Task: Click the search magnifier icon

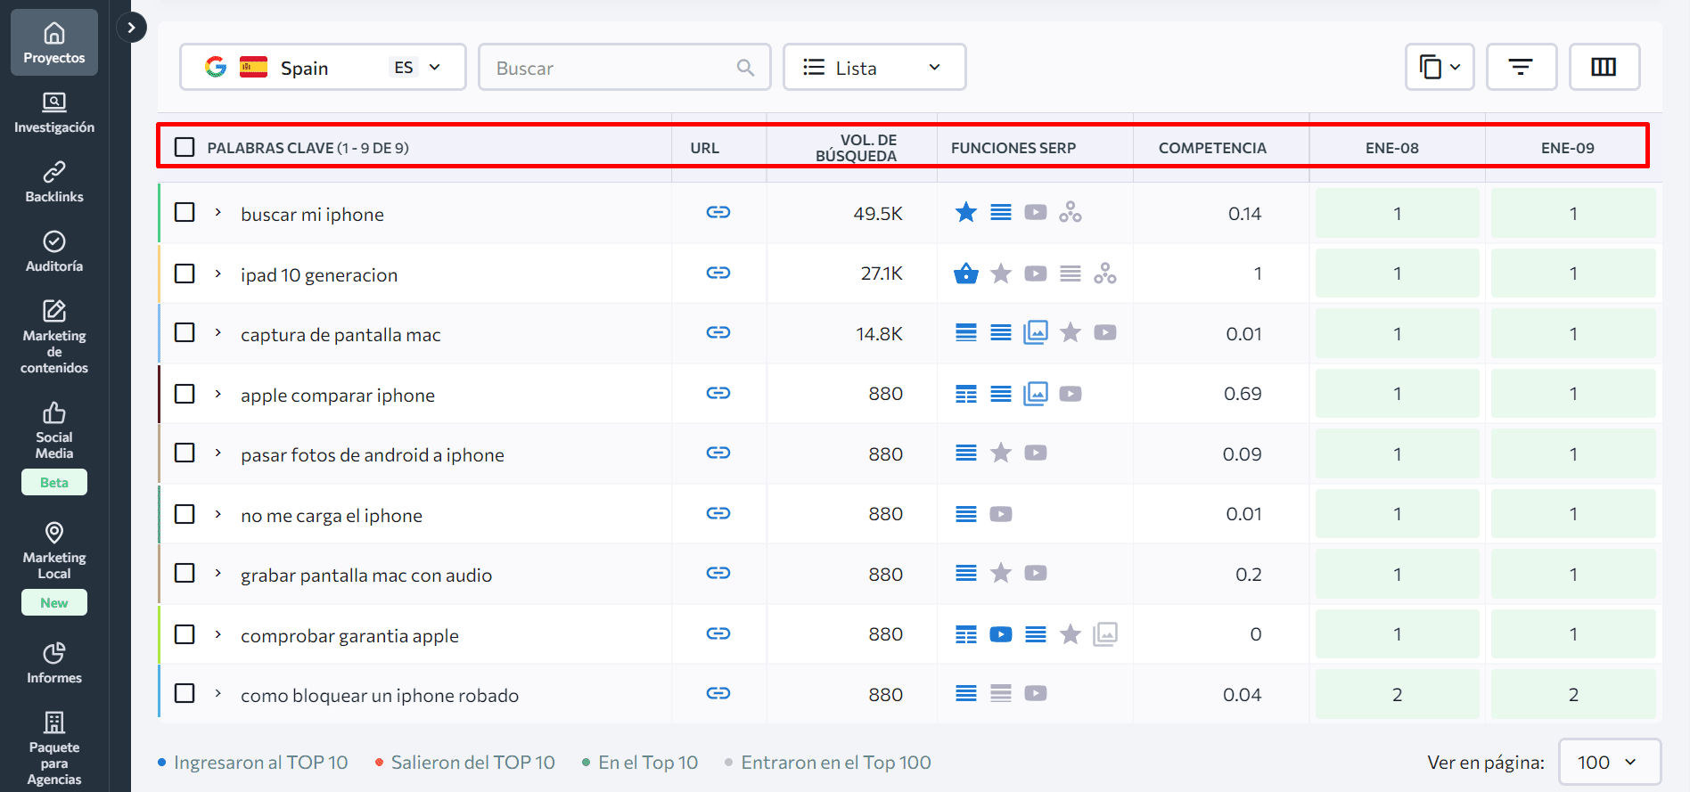Action: (745, 68)
